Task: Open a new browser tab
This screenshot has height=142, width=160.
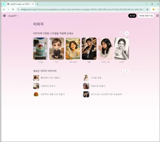Action: [x=38, y=4]
